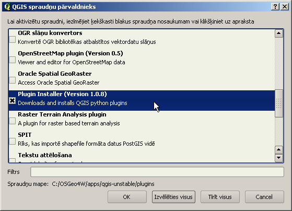Viewport: 292px width, 211px height.
Task: Click into the Filtrs input field
Action: [157, 172]
